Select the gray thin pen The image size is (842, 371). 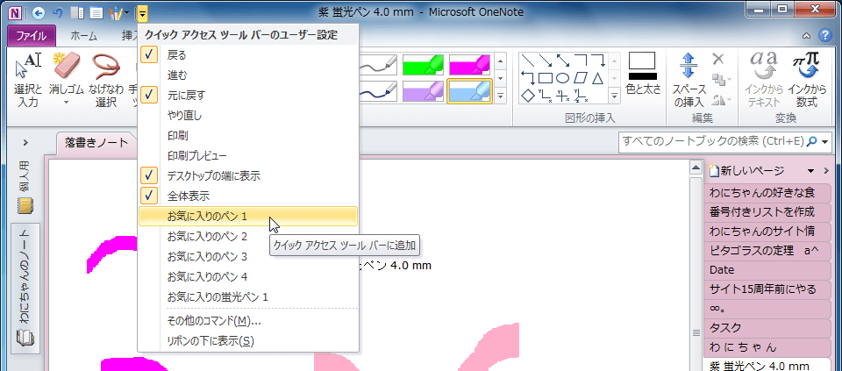pyautogui.click(x=378, y=65)
